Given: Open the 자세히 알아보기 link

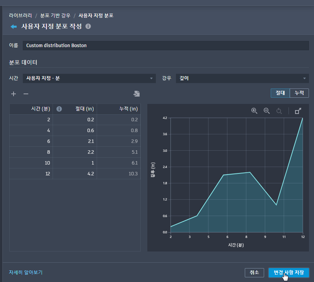Looking at the screenshot, I should tap(26, 272).
